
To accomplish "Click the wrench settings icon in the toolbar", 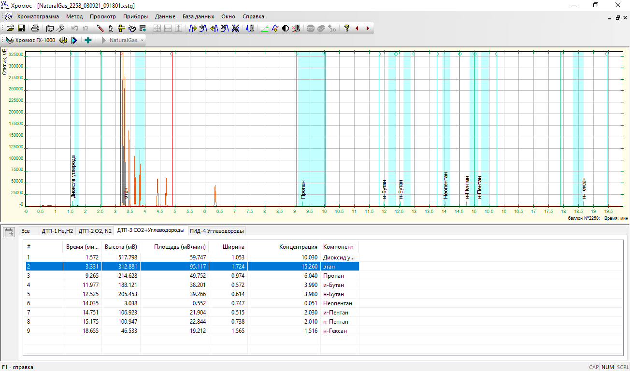I will (x=61, y=29).
